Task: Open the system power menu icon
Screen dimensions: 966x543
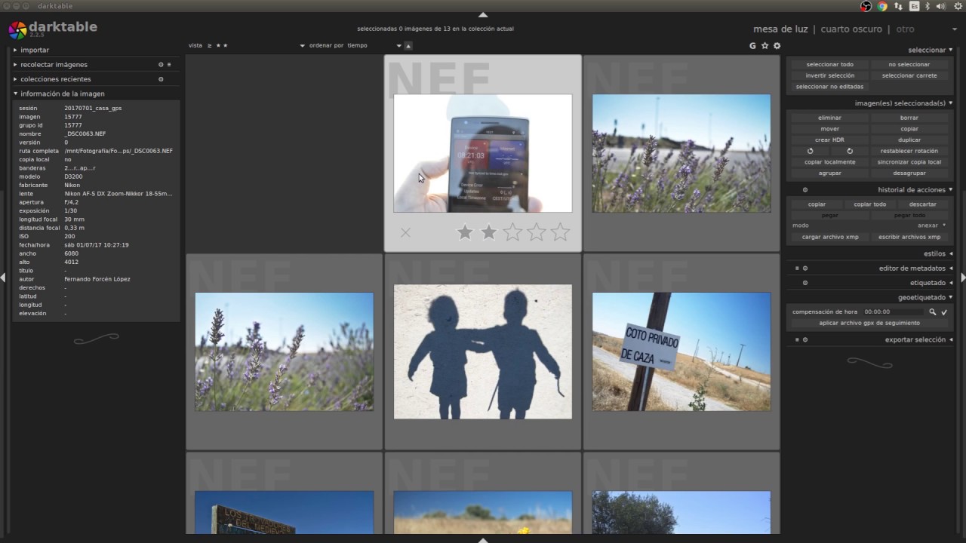Action: (x=958, y=6)
